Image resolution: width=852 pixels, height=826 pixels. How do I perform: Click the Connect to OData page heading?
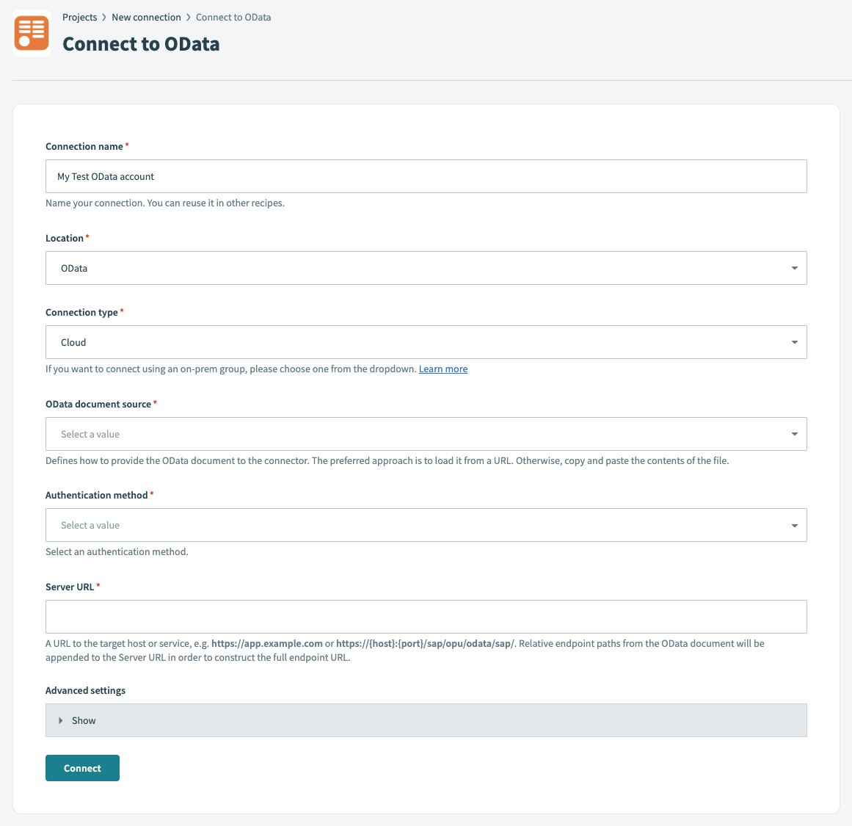140,43
